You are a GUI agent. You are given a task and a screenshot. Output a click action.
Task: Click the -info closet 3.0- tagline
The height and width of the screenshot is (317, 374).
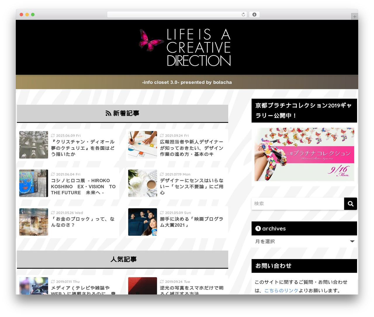(x=187, y=82)
